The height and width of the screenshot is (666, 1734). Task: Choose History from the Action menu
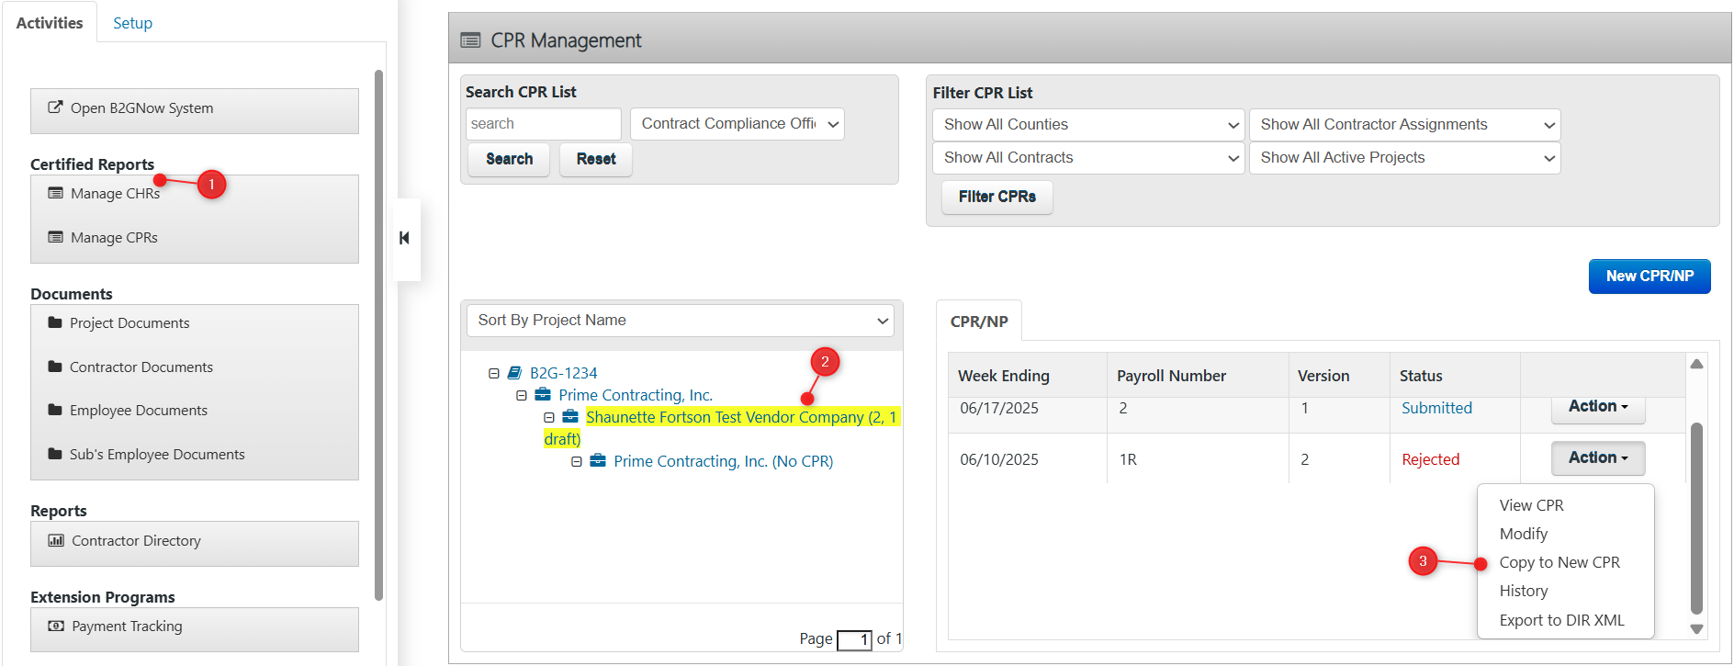tap(1524, 591)
